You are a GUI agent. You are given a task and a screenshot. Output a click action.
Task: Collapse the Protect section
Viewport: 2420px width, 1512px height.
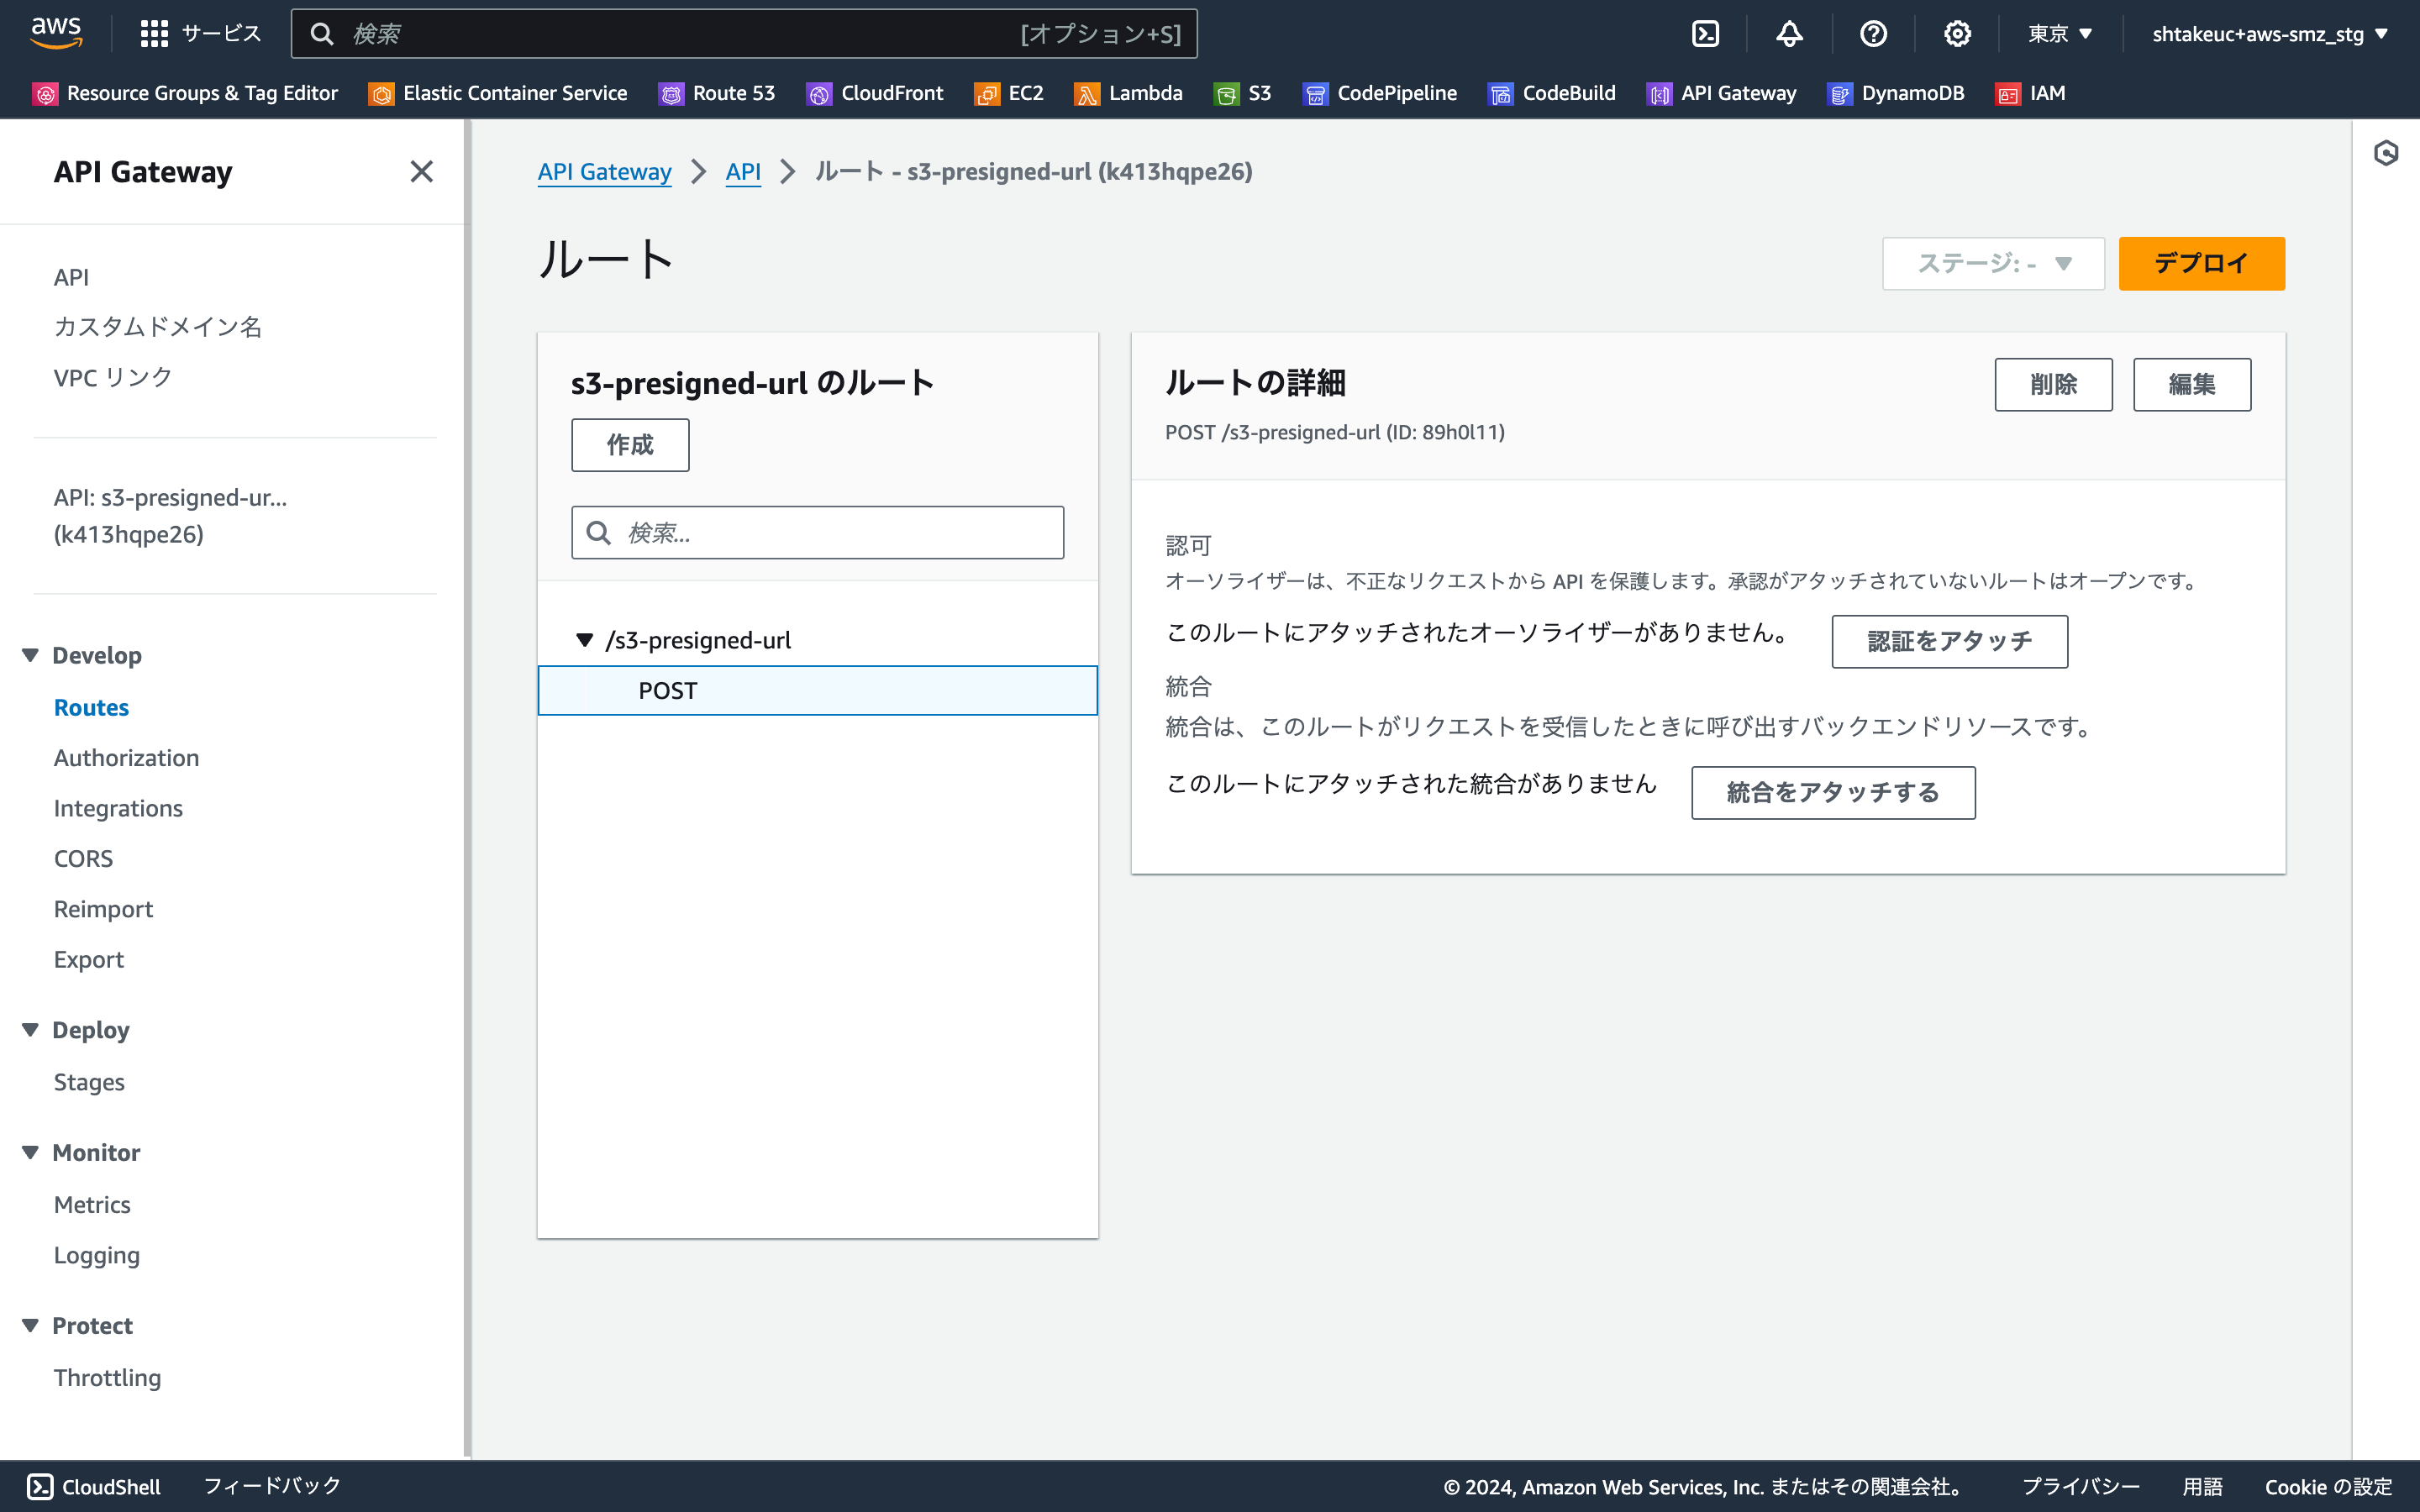point(30,1325)
